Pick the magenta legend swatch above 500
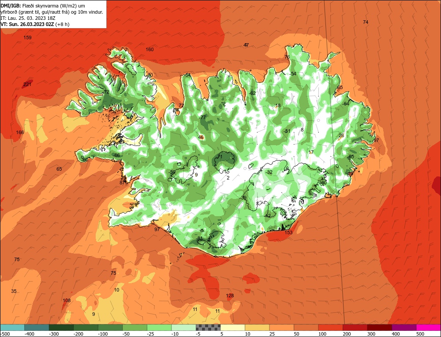Viewport: 441px width, 337px height. pos(428,327)
